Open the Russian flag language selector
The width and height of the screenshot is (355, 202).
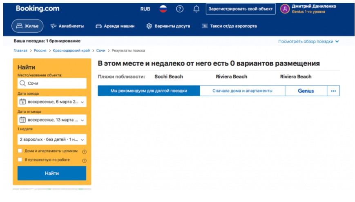163,9
